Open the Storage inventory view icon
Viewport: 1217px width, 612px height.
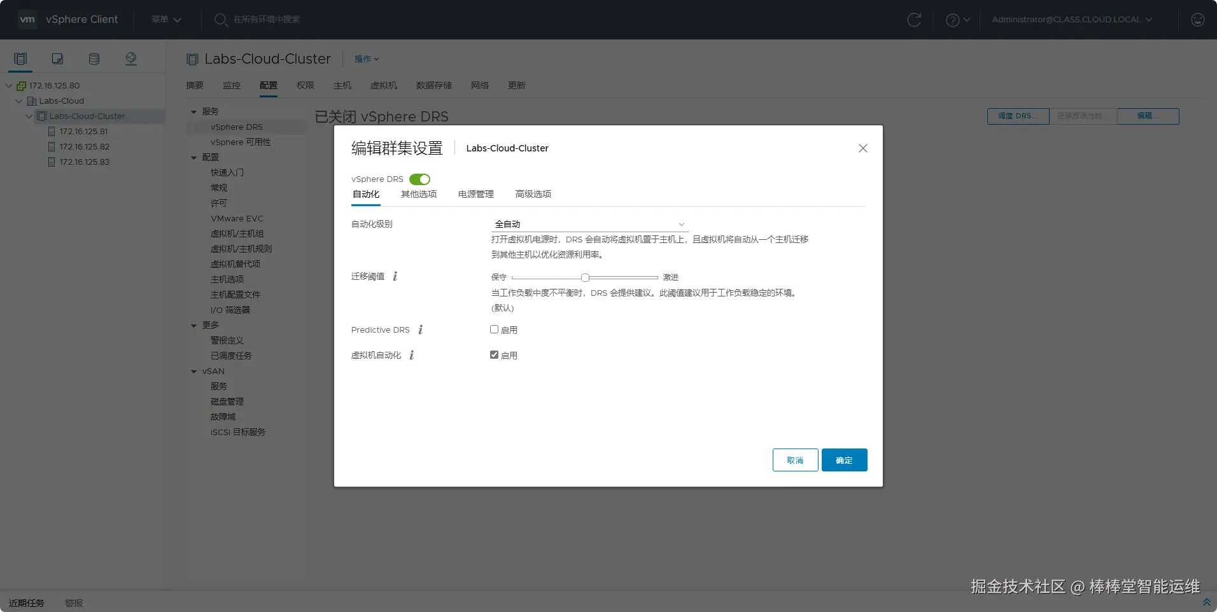click(94, 59)
